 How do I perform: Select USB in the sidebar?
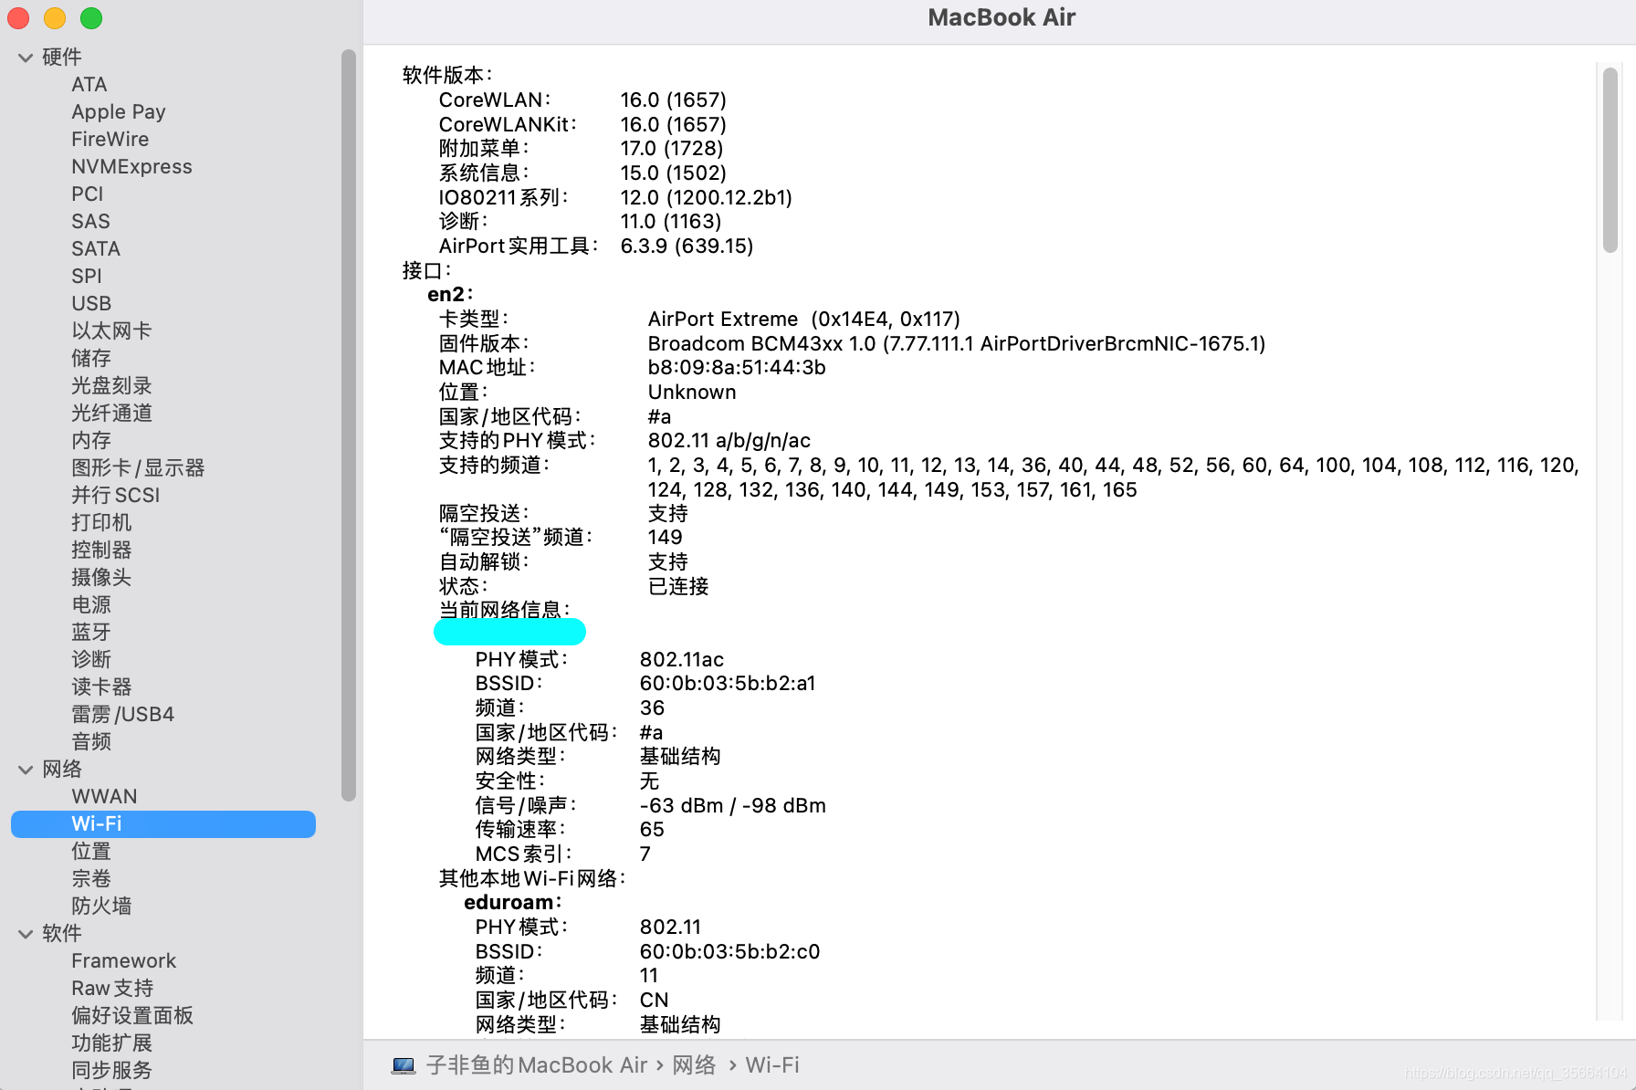pyautogui.click(x=91, y=304)
